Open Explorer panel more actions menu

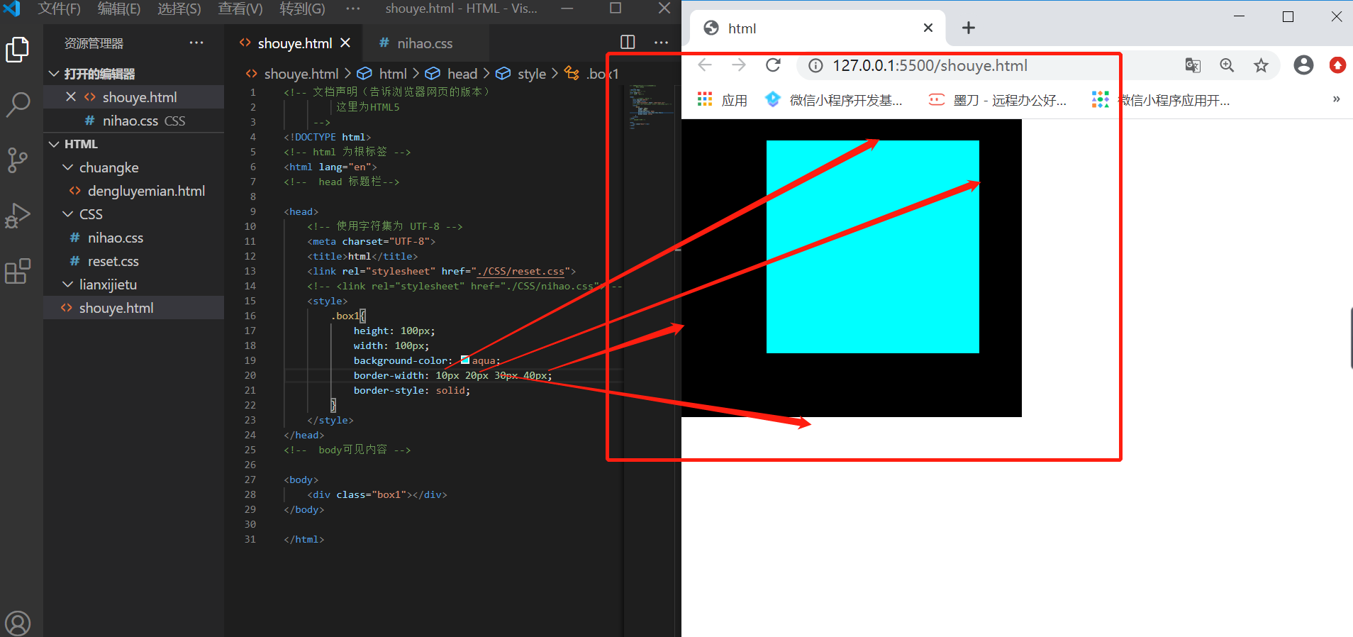pyautogui.click(x=196, y=43)
